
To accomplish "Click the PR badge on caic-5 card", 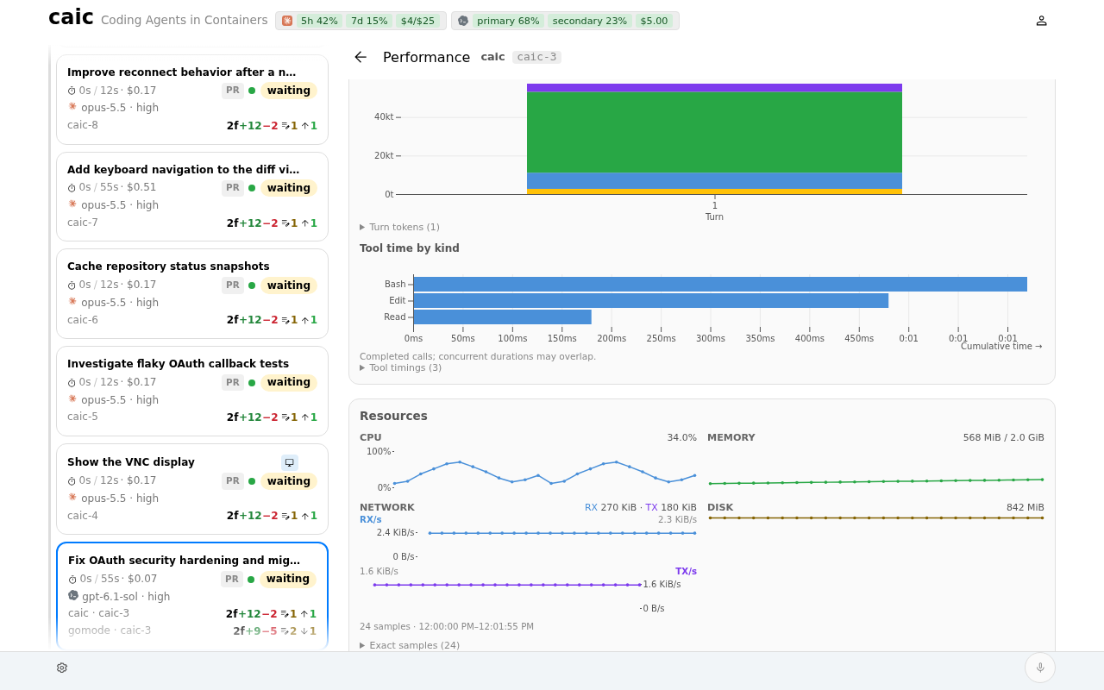I will [233, 382].
